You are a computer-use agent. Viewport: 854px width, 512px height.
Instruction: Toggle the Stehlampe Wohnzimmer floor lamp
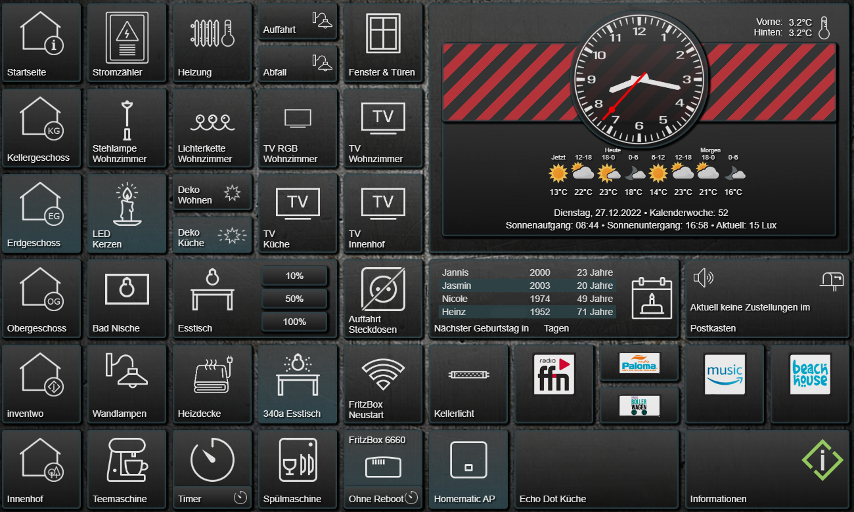(127, 128)
